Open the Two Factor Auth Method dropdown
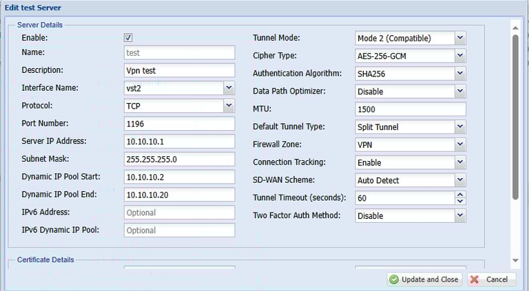Screen dimensions: 529x291 point(460,216)
